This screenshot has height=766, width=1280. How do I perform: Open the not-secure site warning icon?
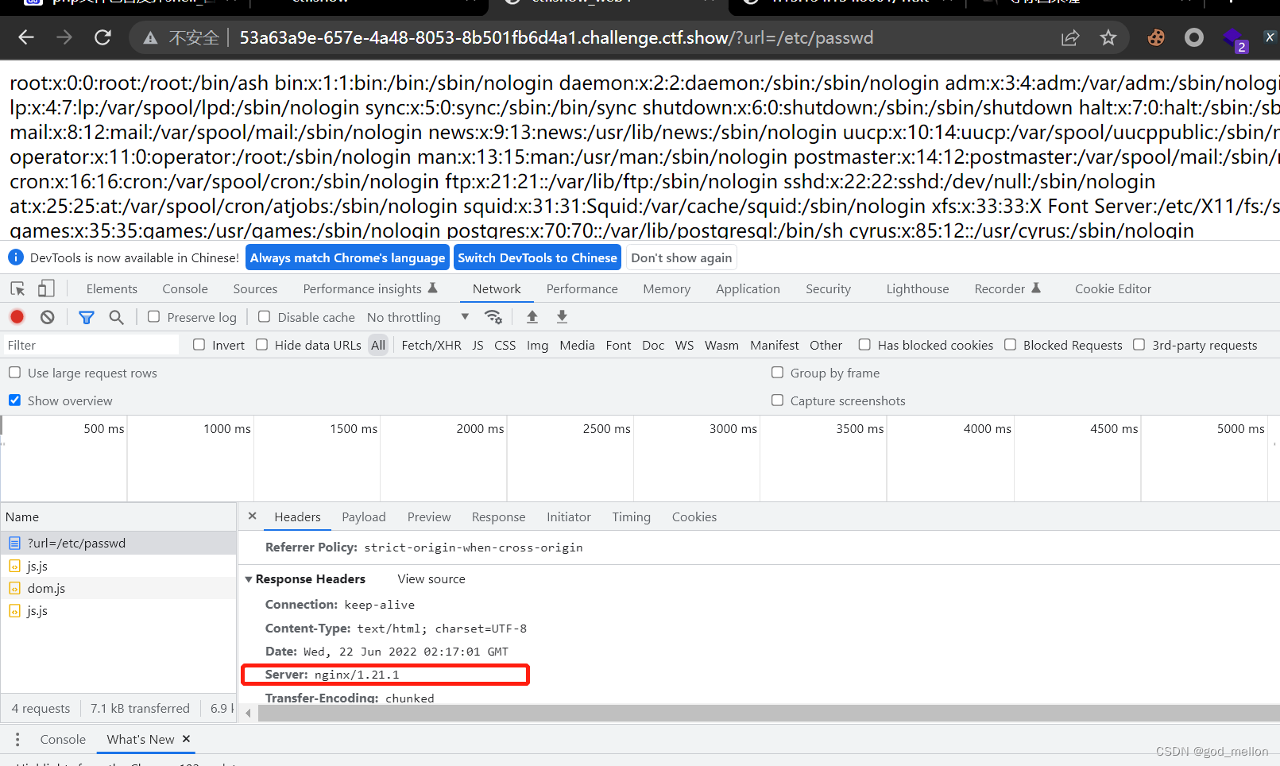(x=150, y=38)
